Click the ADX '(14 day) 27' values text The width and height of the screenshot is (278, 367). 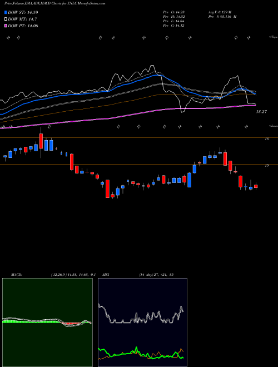pos(149,275)
